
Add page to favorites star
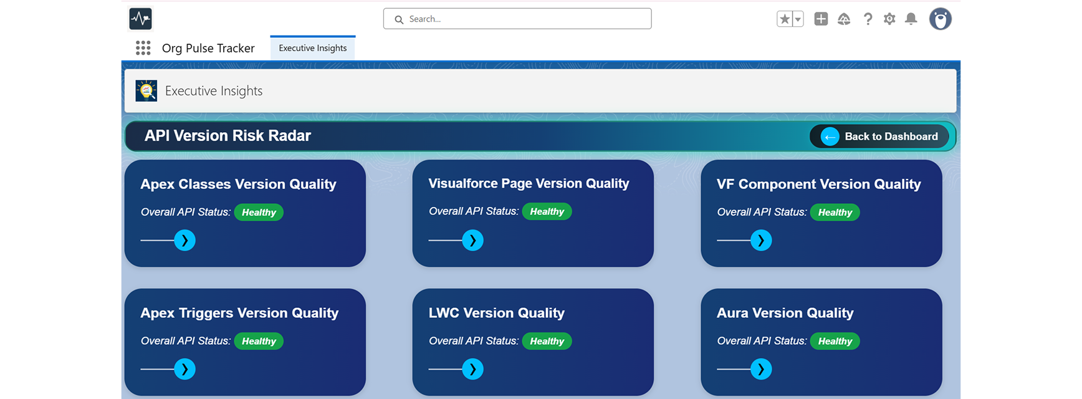click(x=785, y=19)
